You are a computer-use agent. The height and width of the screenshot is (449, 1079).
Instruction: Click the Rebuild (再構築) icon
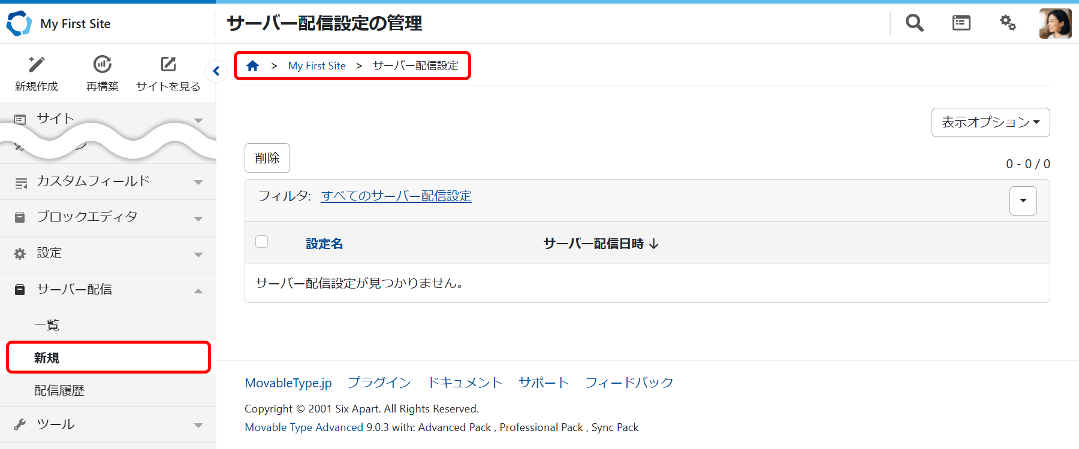pos(103,65)
